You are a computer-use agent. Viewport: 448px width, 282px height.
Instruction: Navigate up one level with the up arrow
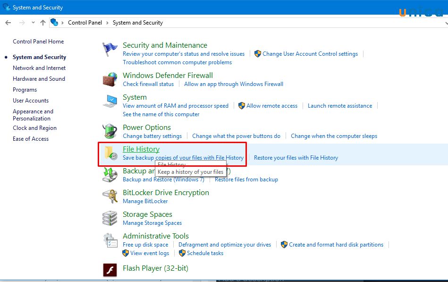tap(42, 22)
